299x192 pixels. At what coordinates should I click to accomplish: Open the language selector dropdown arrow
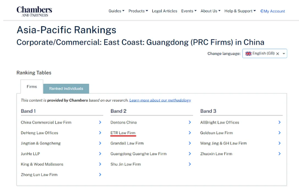point(284,54)
